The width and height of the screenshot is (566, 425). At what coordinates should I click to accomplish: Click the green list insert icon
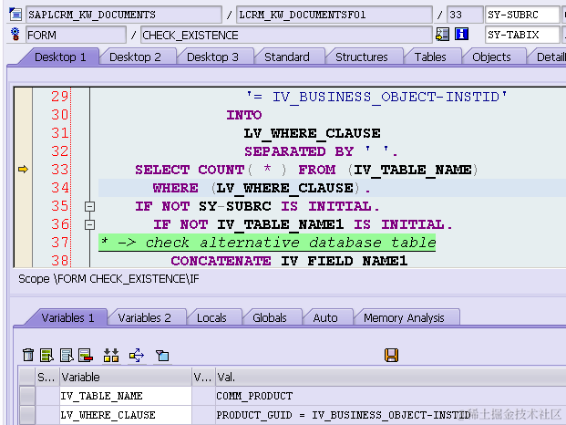(46, 355)
